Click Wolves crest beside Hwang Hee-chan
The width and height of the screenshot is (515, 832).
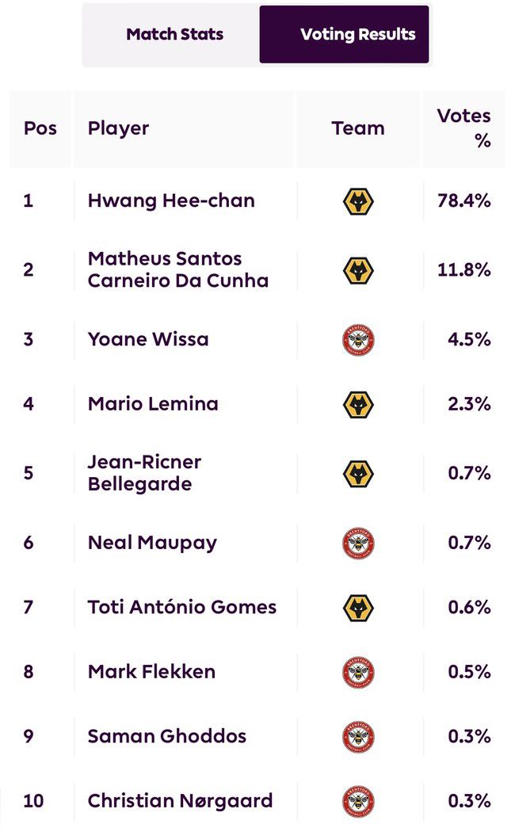358,201
